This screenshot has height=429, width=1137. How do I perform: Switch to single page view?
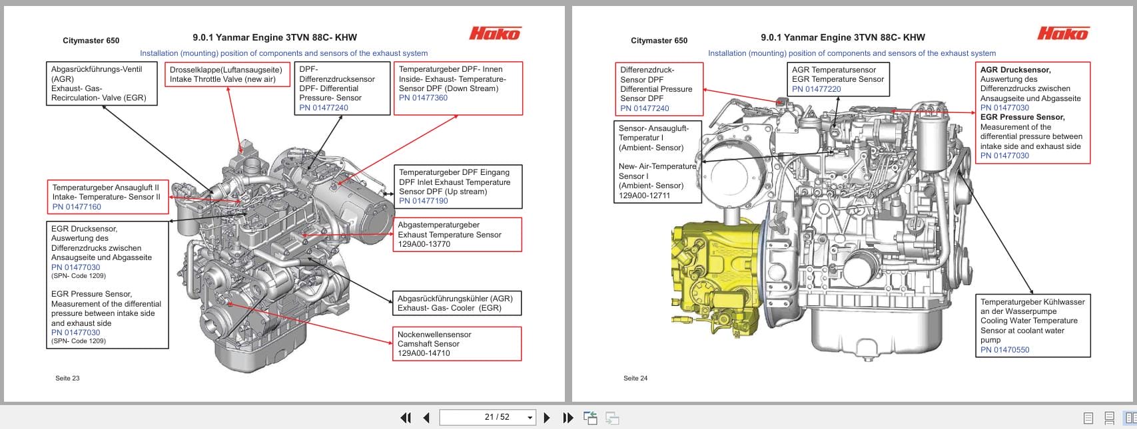1088,418
